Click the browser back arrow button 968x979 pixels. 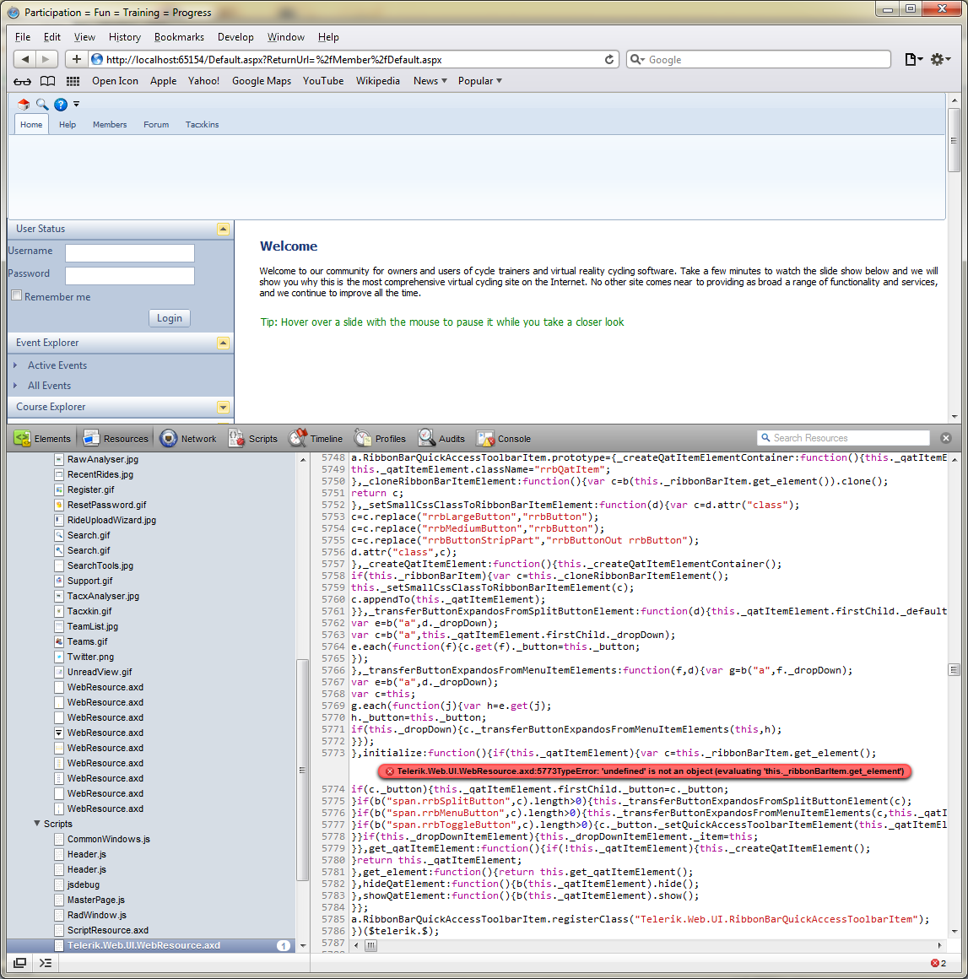click(25, 59)
